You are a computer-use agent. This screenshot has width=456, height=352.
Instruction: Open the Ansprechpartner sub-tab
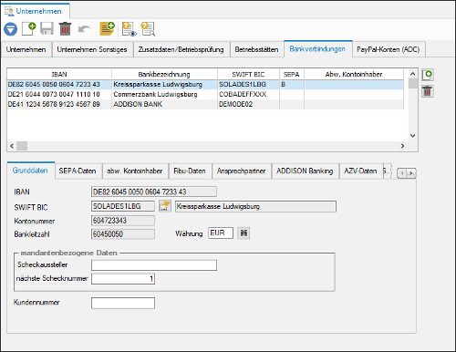pyautogui.click(x=242, y=171)
